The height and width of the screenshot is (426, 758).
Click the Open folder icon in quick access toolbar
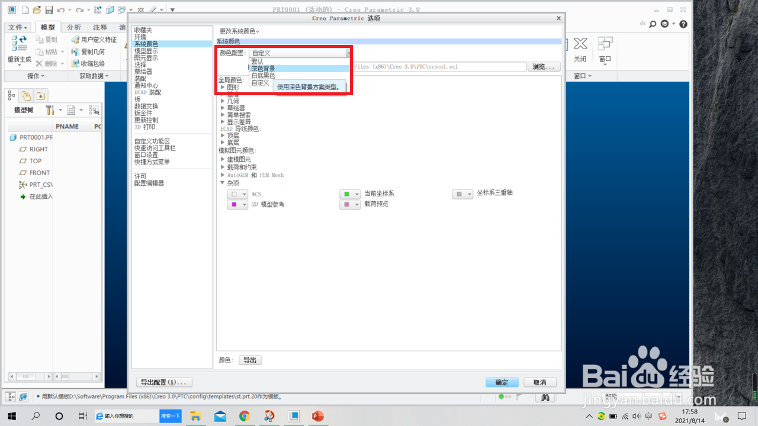pyautogui.click(x=37, y=9)
